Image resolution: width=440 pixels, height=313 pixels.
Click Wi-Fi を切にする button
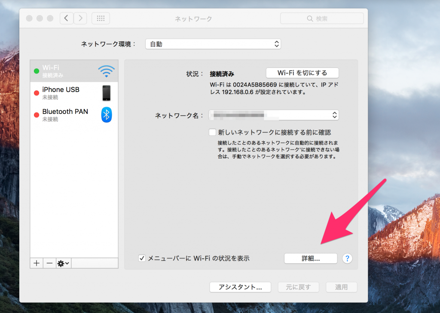pos(302,73)
